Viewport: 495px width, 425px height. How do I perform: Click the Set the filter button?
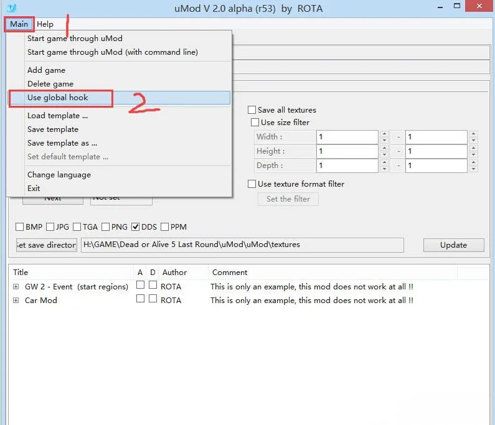tap(288, 199)
